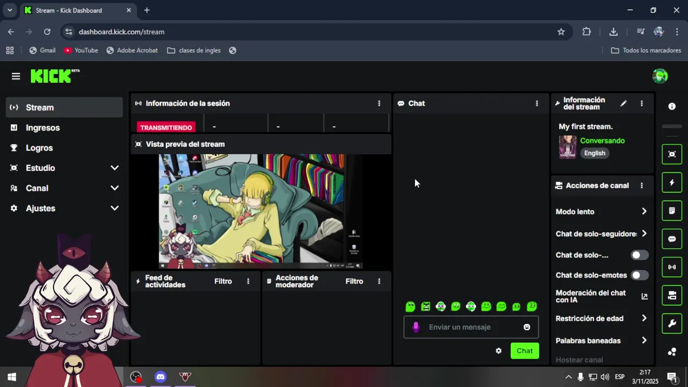Open Chrome downloads icon
Screen dimensions: 688x387
[x=613, y=32]
